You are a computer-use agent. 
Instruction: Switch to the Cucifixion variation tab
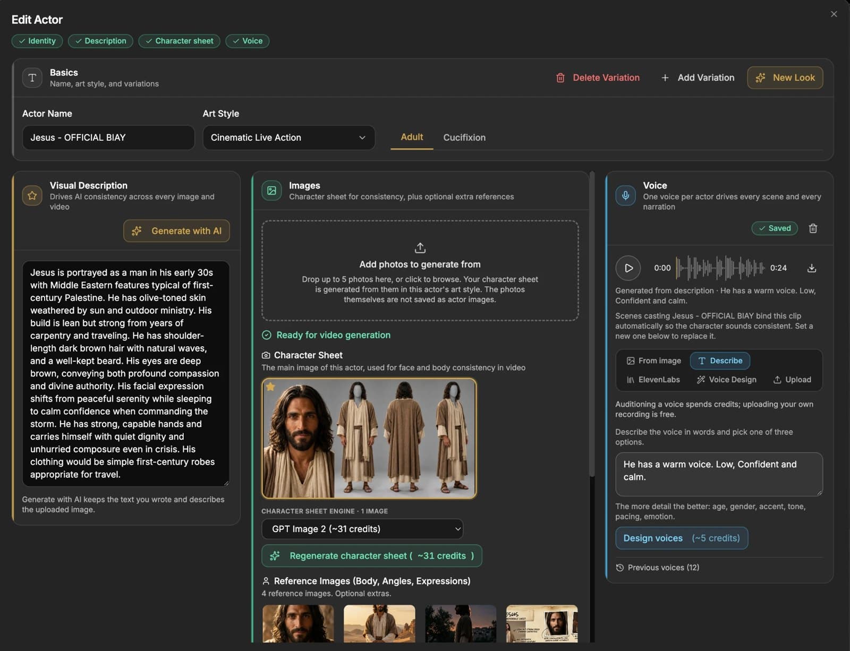tap(464, 138)
